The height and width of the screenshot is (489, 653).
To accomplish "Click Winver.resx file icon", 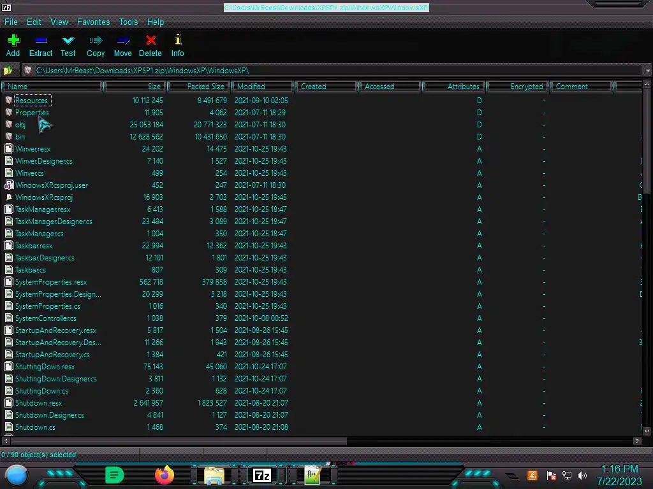I will tap(9, 148).
